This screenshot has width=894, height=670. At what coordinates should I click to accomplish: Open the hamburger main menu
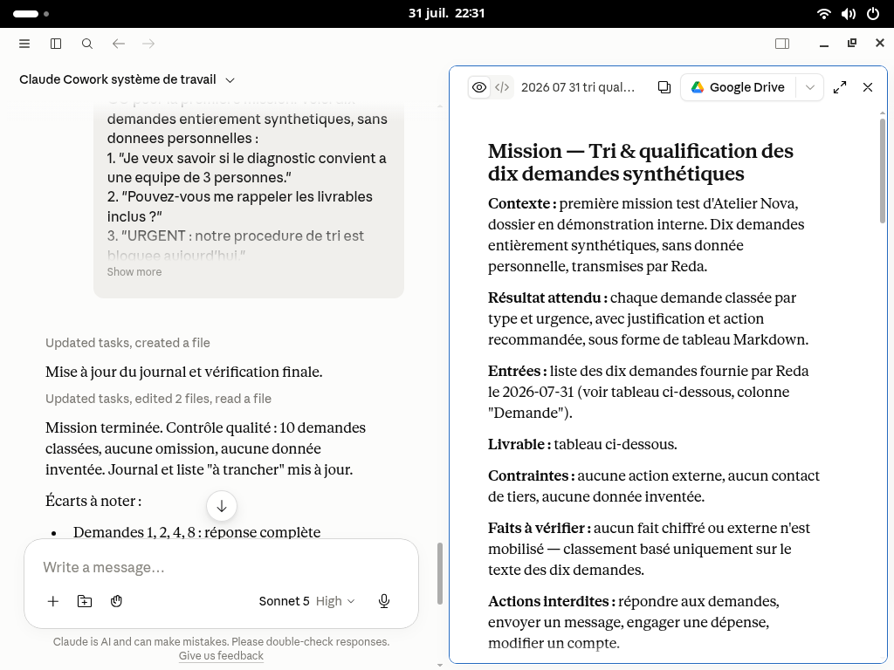coord(24,44)
